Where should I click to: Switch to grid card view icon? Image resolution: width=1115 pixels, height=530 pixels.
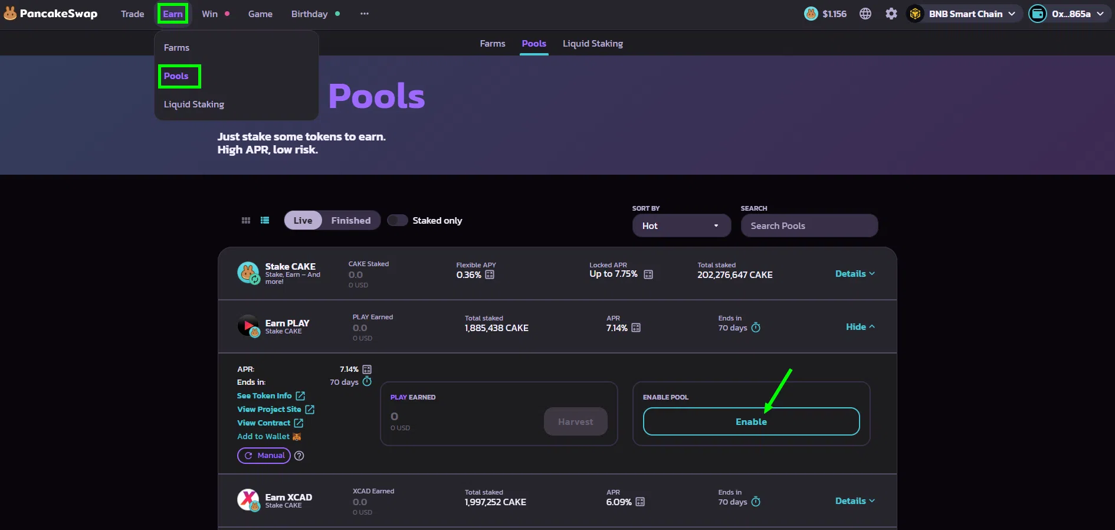point(246,220)
